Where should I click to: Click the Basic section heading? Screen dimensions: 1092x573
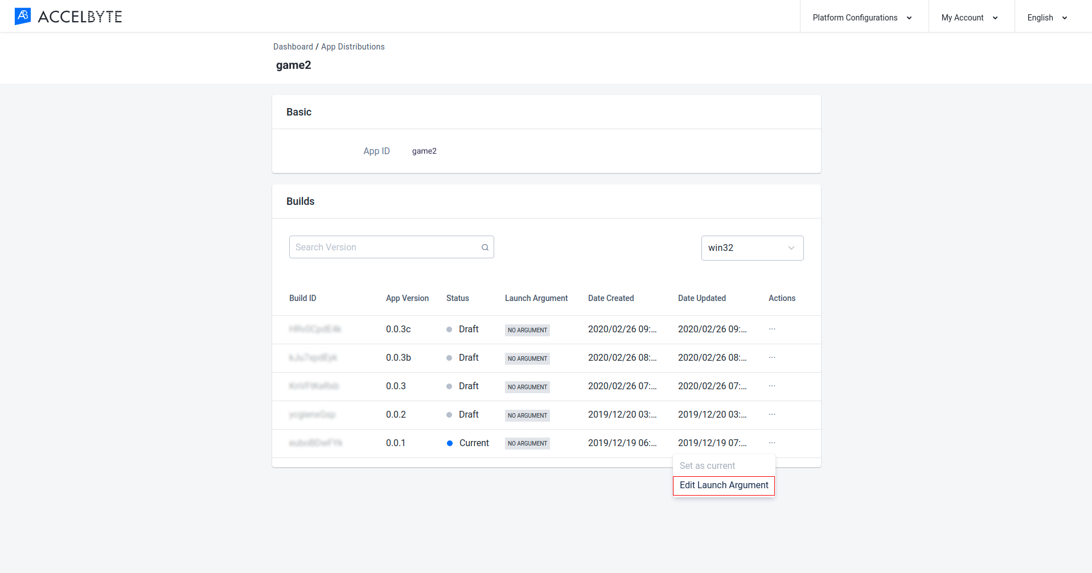coord(299,112)
